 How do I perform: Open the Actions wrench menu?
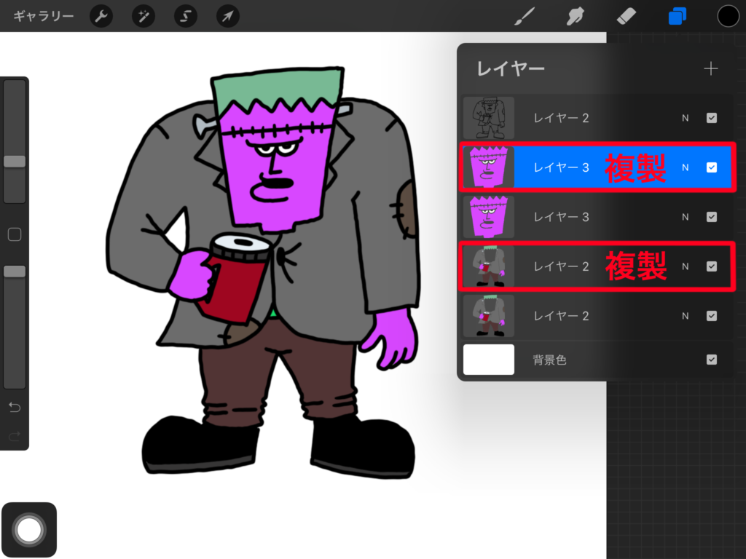(x=101, y=16)
